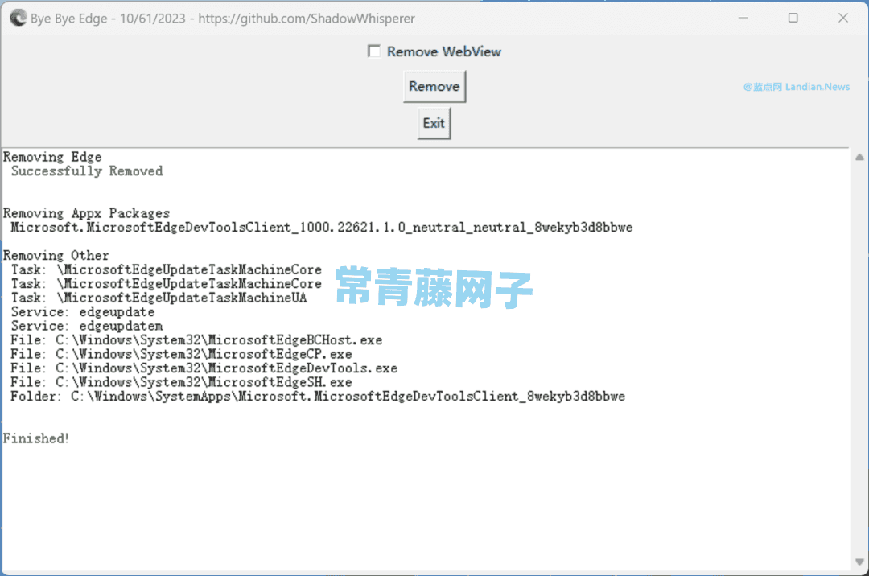Click the Remove button
Image resolution: width=869 pixels, height=576 pixels.
434,86
